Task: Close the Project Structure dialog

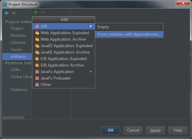Action: 183,3
